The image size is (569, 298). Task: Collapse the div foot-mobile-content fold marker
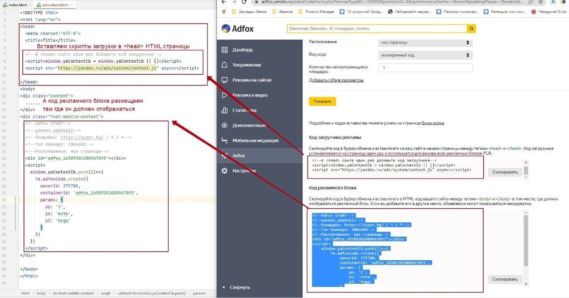pos(18,117)
